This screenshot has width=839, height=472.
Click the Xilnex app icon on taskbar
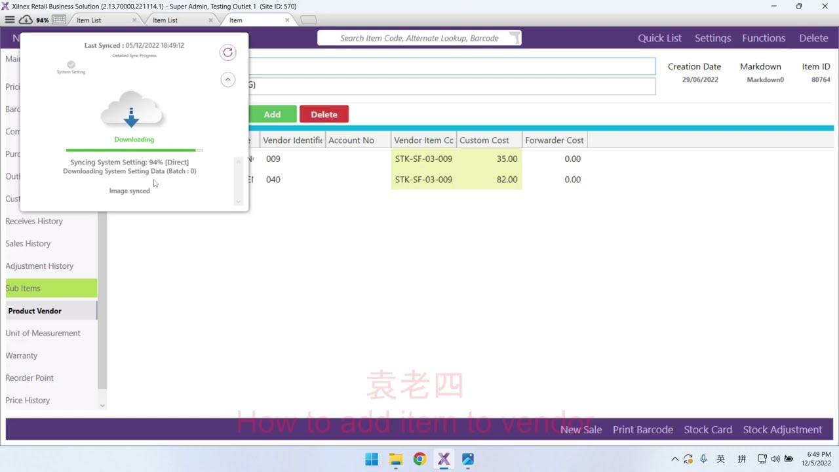pos(444,459)
